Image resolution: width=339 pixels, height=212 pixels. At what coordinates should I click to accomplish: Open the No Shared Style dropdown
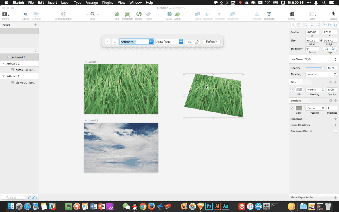click(313, 59)
